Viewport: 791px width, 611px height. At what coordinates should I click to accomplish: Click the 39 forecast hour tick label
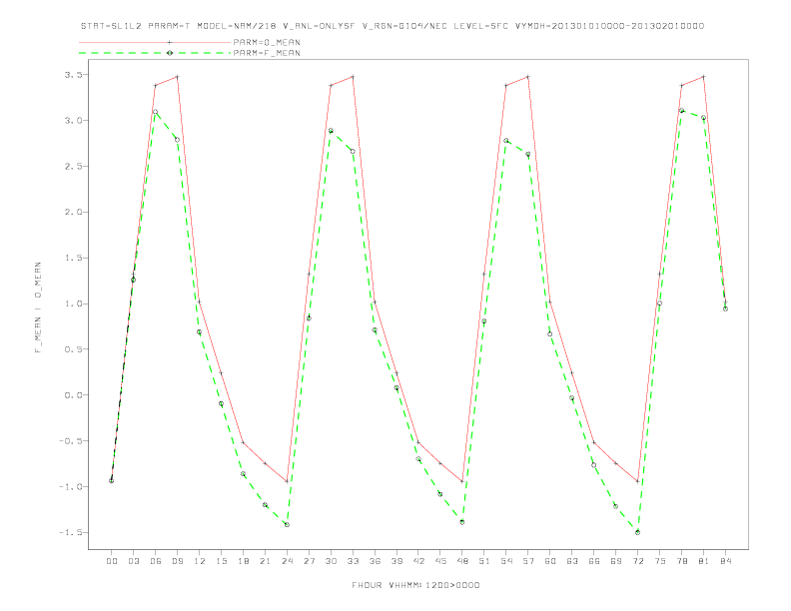coord(396,561)
